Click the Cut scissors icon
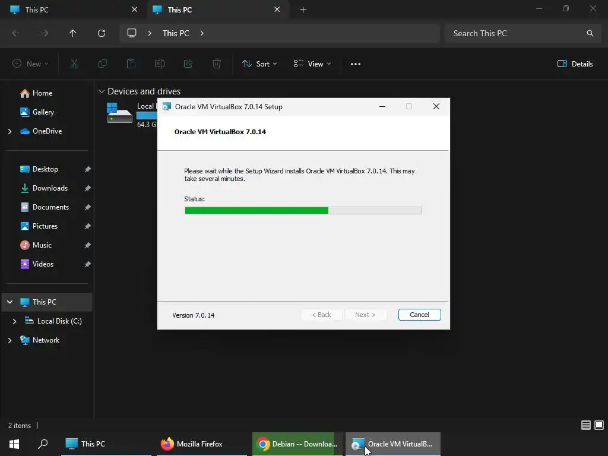This screenshot has width=608, height=456. point(74,64)
